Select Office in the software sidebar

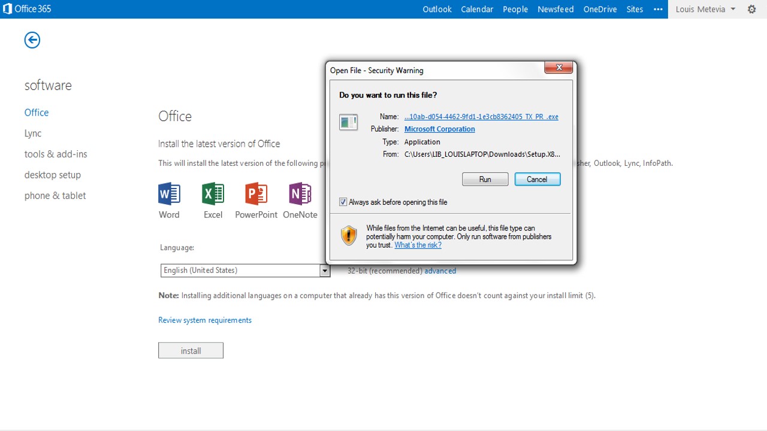tap(37, 113)
